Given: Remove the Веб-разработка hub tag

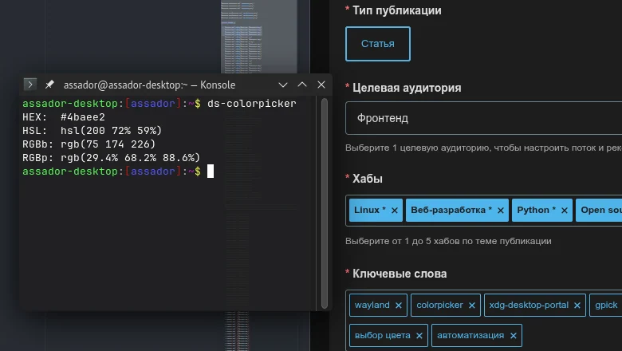Looking at the screenshot, I should (x=501, y=211).
